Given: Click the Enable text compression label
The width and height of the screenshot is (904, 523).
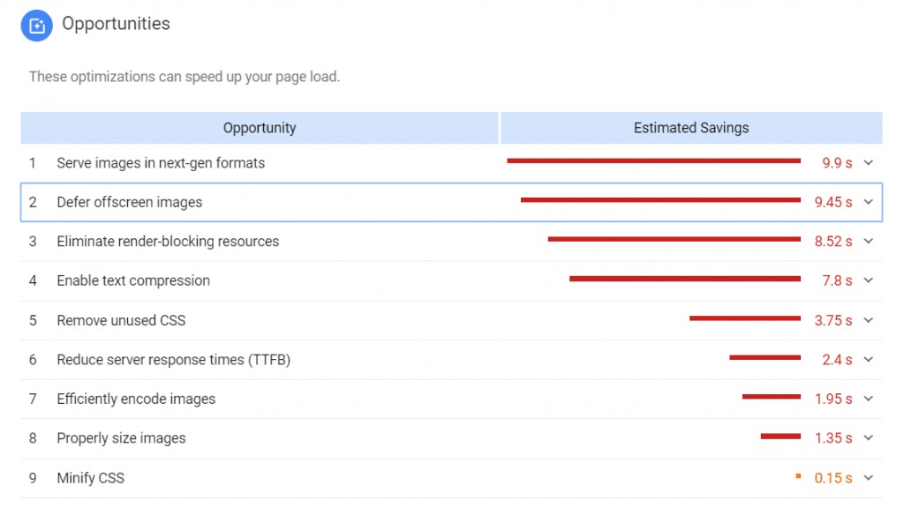Looking at the screenshot, I should point(133,280).
